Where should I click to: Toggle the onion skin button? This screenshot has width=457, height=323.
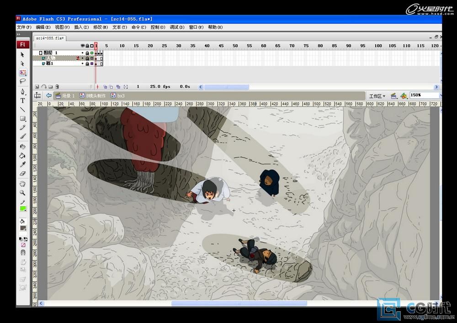pos(105,86)
